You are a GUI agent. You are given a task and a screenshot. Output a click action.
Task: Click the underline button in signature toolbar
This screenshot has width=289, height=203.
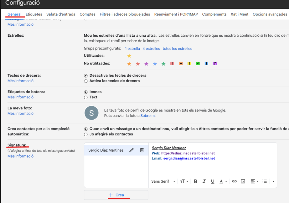(213, 181)
